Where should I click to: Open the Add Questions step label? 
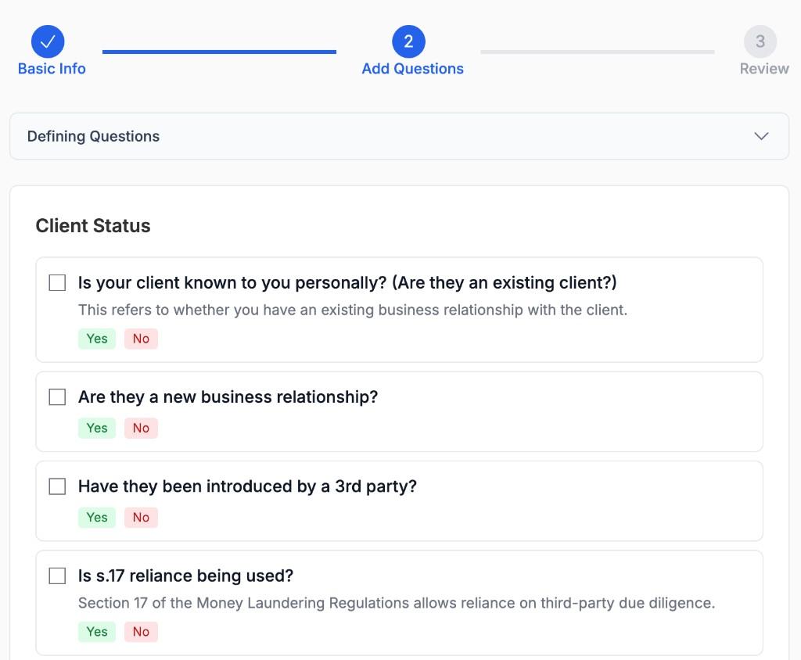(x=412, y=69)
